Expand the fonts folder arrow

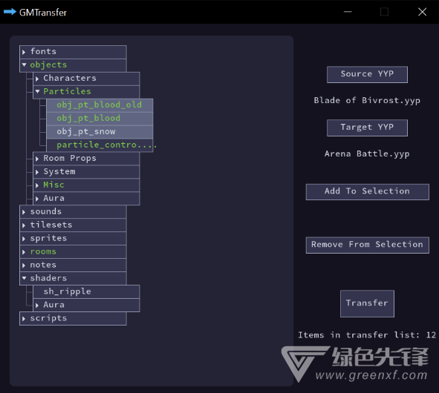coord(24,52)
